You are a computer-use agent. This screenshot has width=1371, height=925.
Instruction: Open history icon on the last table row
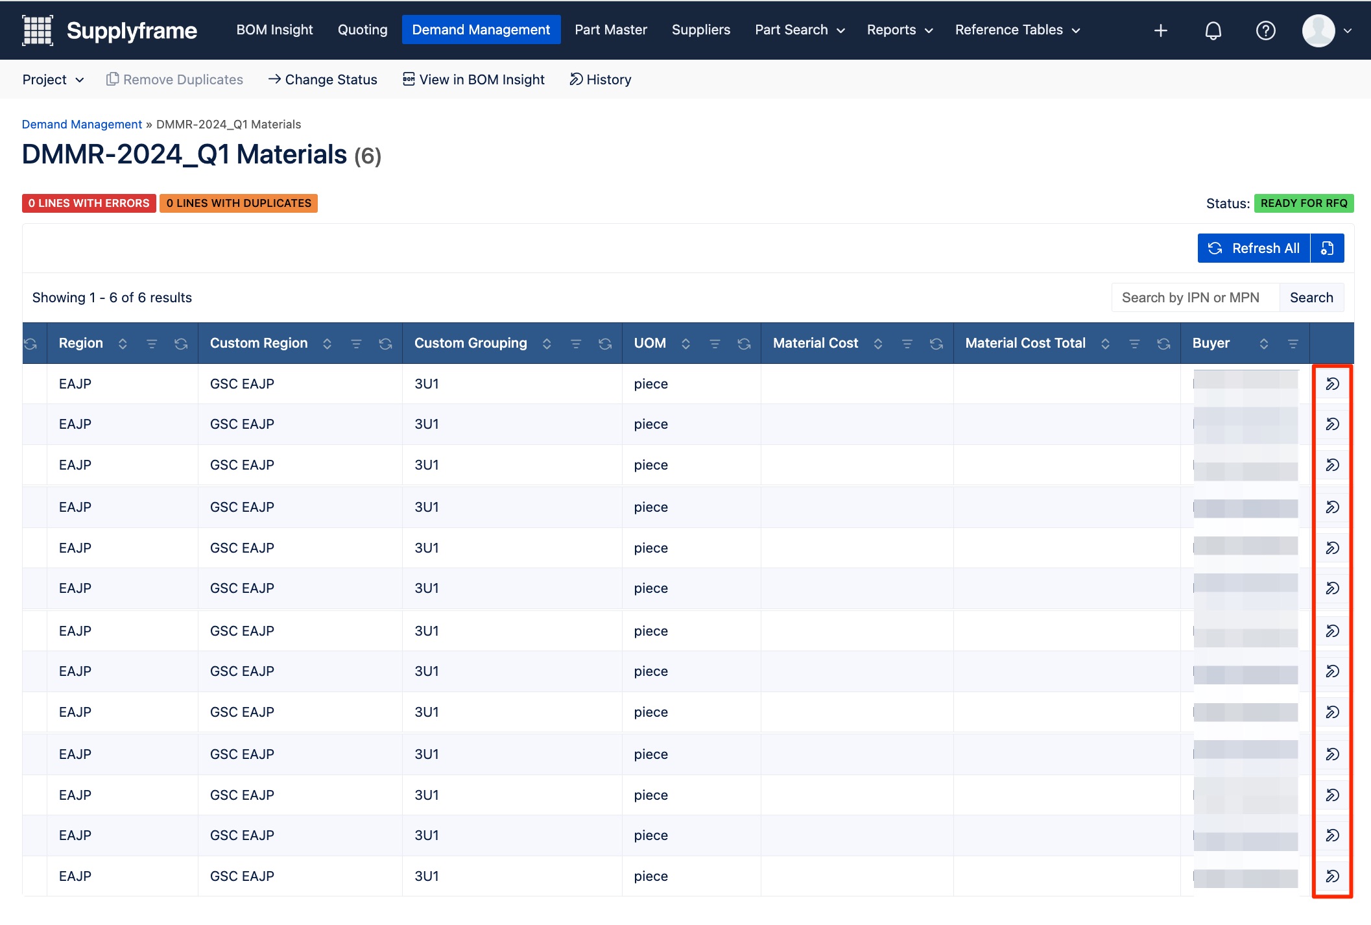tap(1332, 876)
